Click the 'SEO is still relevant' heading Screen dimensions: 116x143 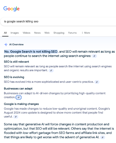[16, 62]
